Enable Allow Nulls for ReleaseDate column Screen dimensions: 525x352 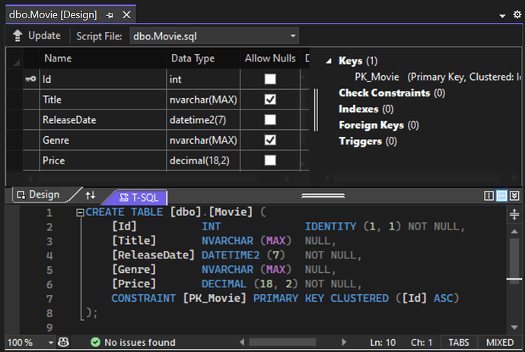(270, 119)
